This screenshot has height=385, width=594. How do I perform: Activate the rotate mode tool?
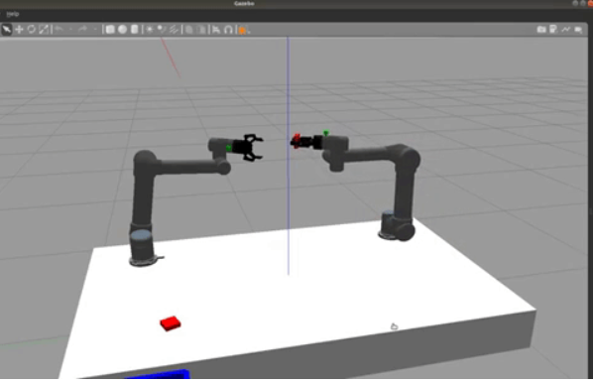click(32, 30)
